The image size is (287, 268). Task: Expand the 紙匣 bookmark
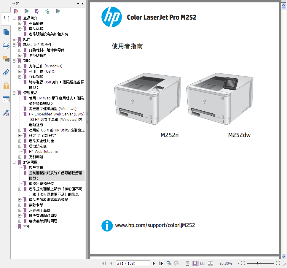point(14,39)
